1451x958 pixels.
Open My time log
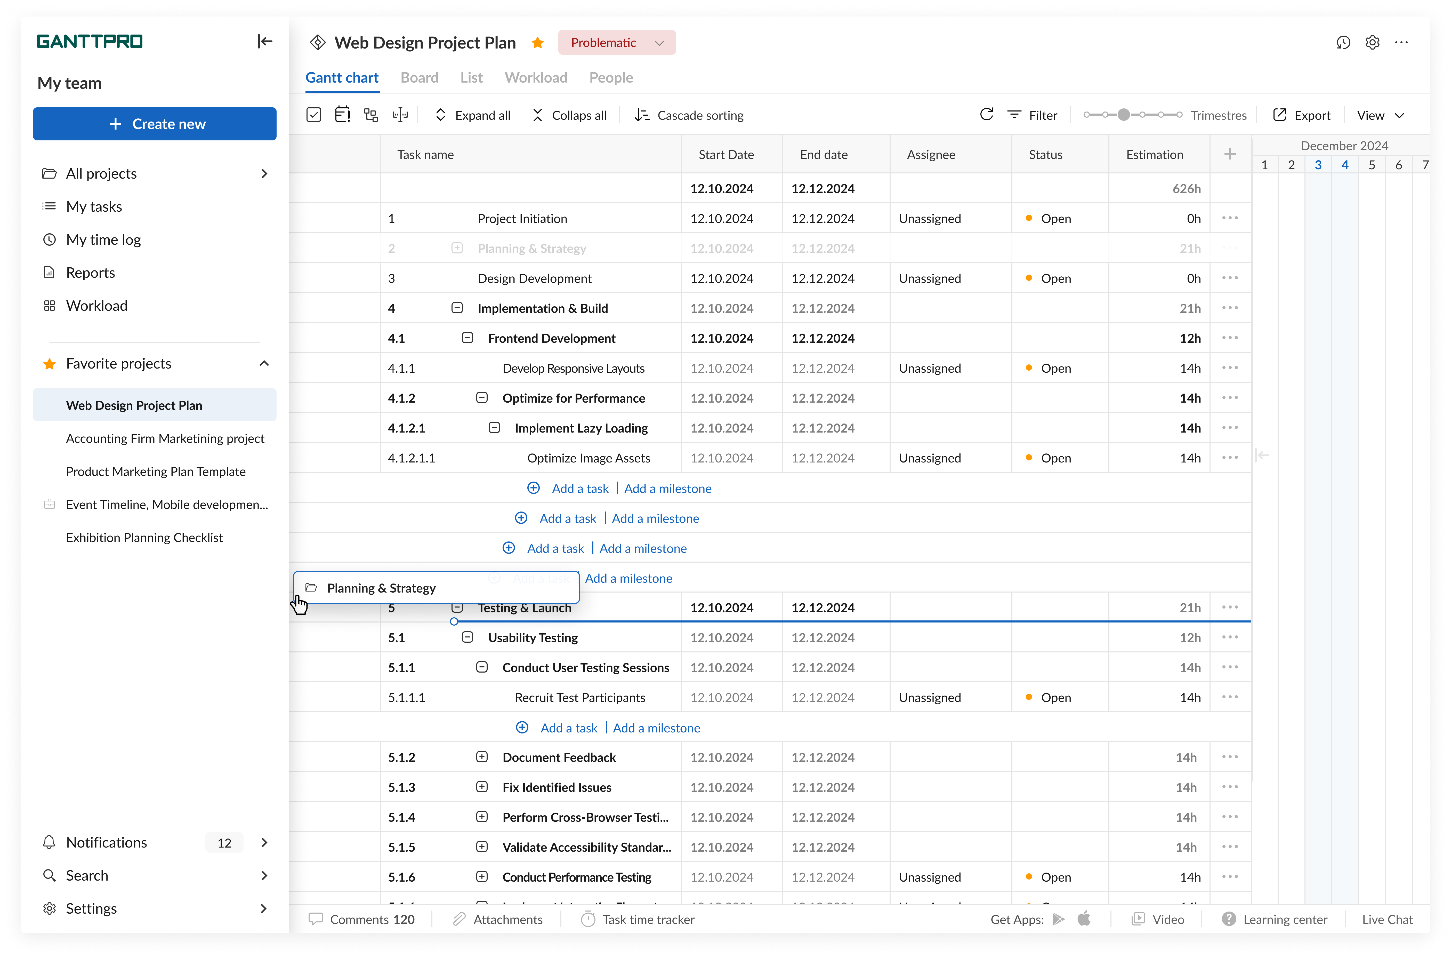103,239
